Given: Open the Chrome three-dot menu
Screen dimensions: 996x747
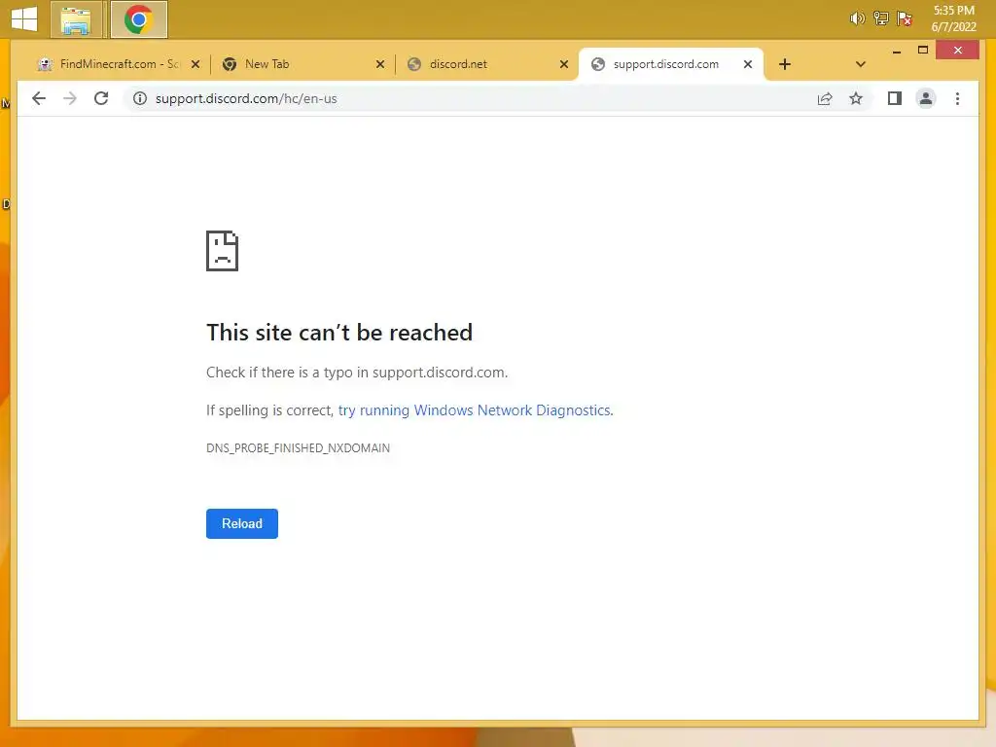Looking at the screenshot, I should [957, 98].
